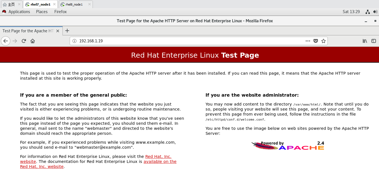The height and width of the screenshot is (181, 379).
Task: Close the Test Page browser tab
Action: pyautogui.click(x=58, y=31)
